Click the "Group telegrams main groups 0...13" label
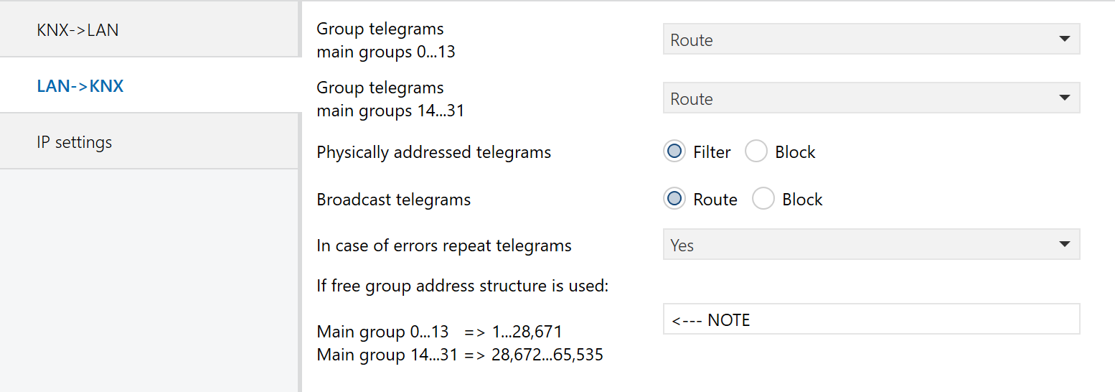The height and width of the screenshot is (392, 1115). point(386,40)
